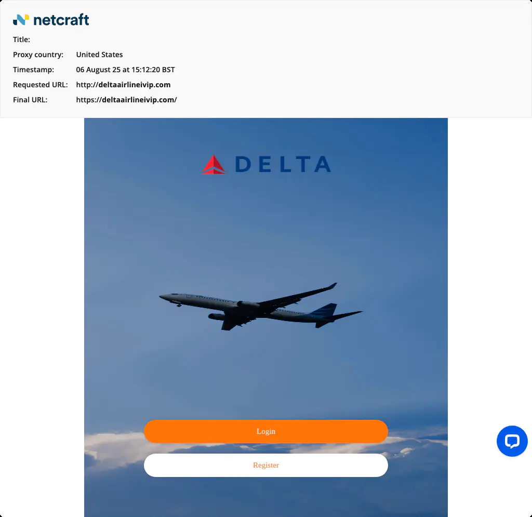
Task: Click the Netcraft colored N logo icon
Action: [x=21, y=20]
